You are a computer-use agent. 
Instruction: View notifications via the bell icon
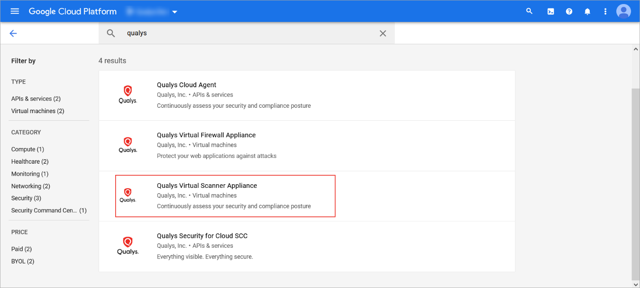(587, 11)
